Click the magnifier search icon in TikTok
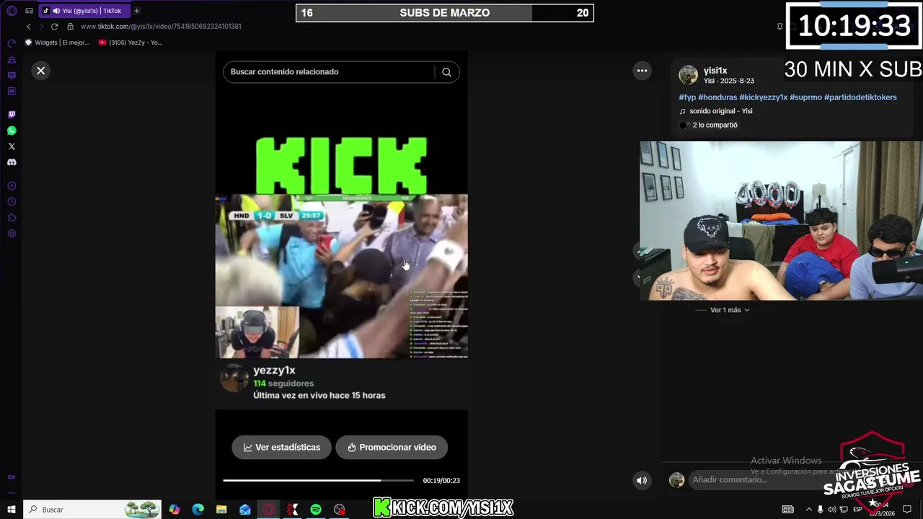The width and height of the screenshot is (923, 519). tap(446, 72)
